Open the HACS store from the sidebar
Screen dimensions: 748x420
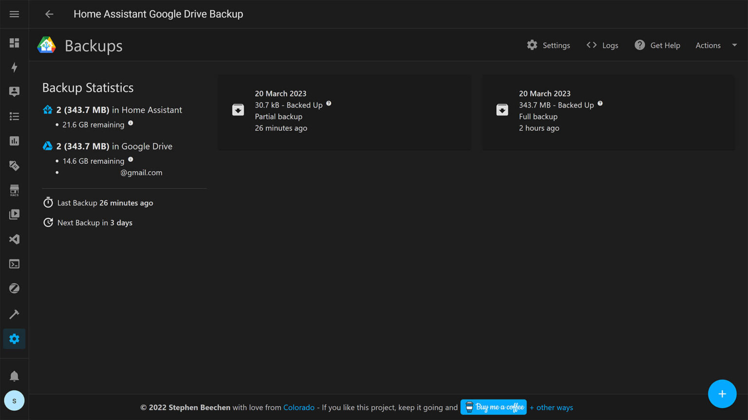[14, 190]
